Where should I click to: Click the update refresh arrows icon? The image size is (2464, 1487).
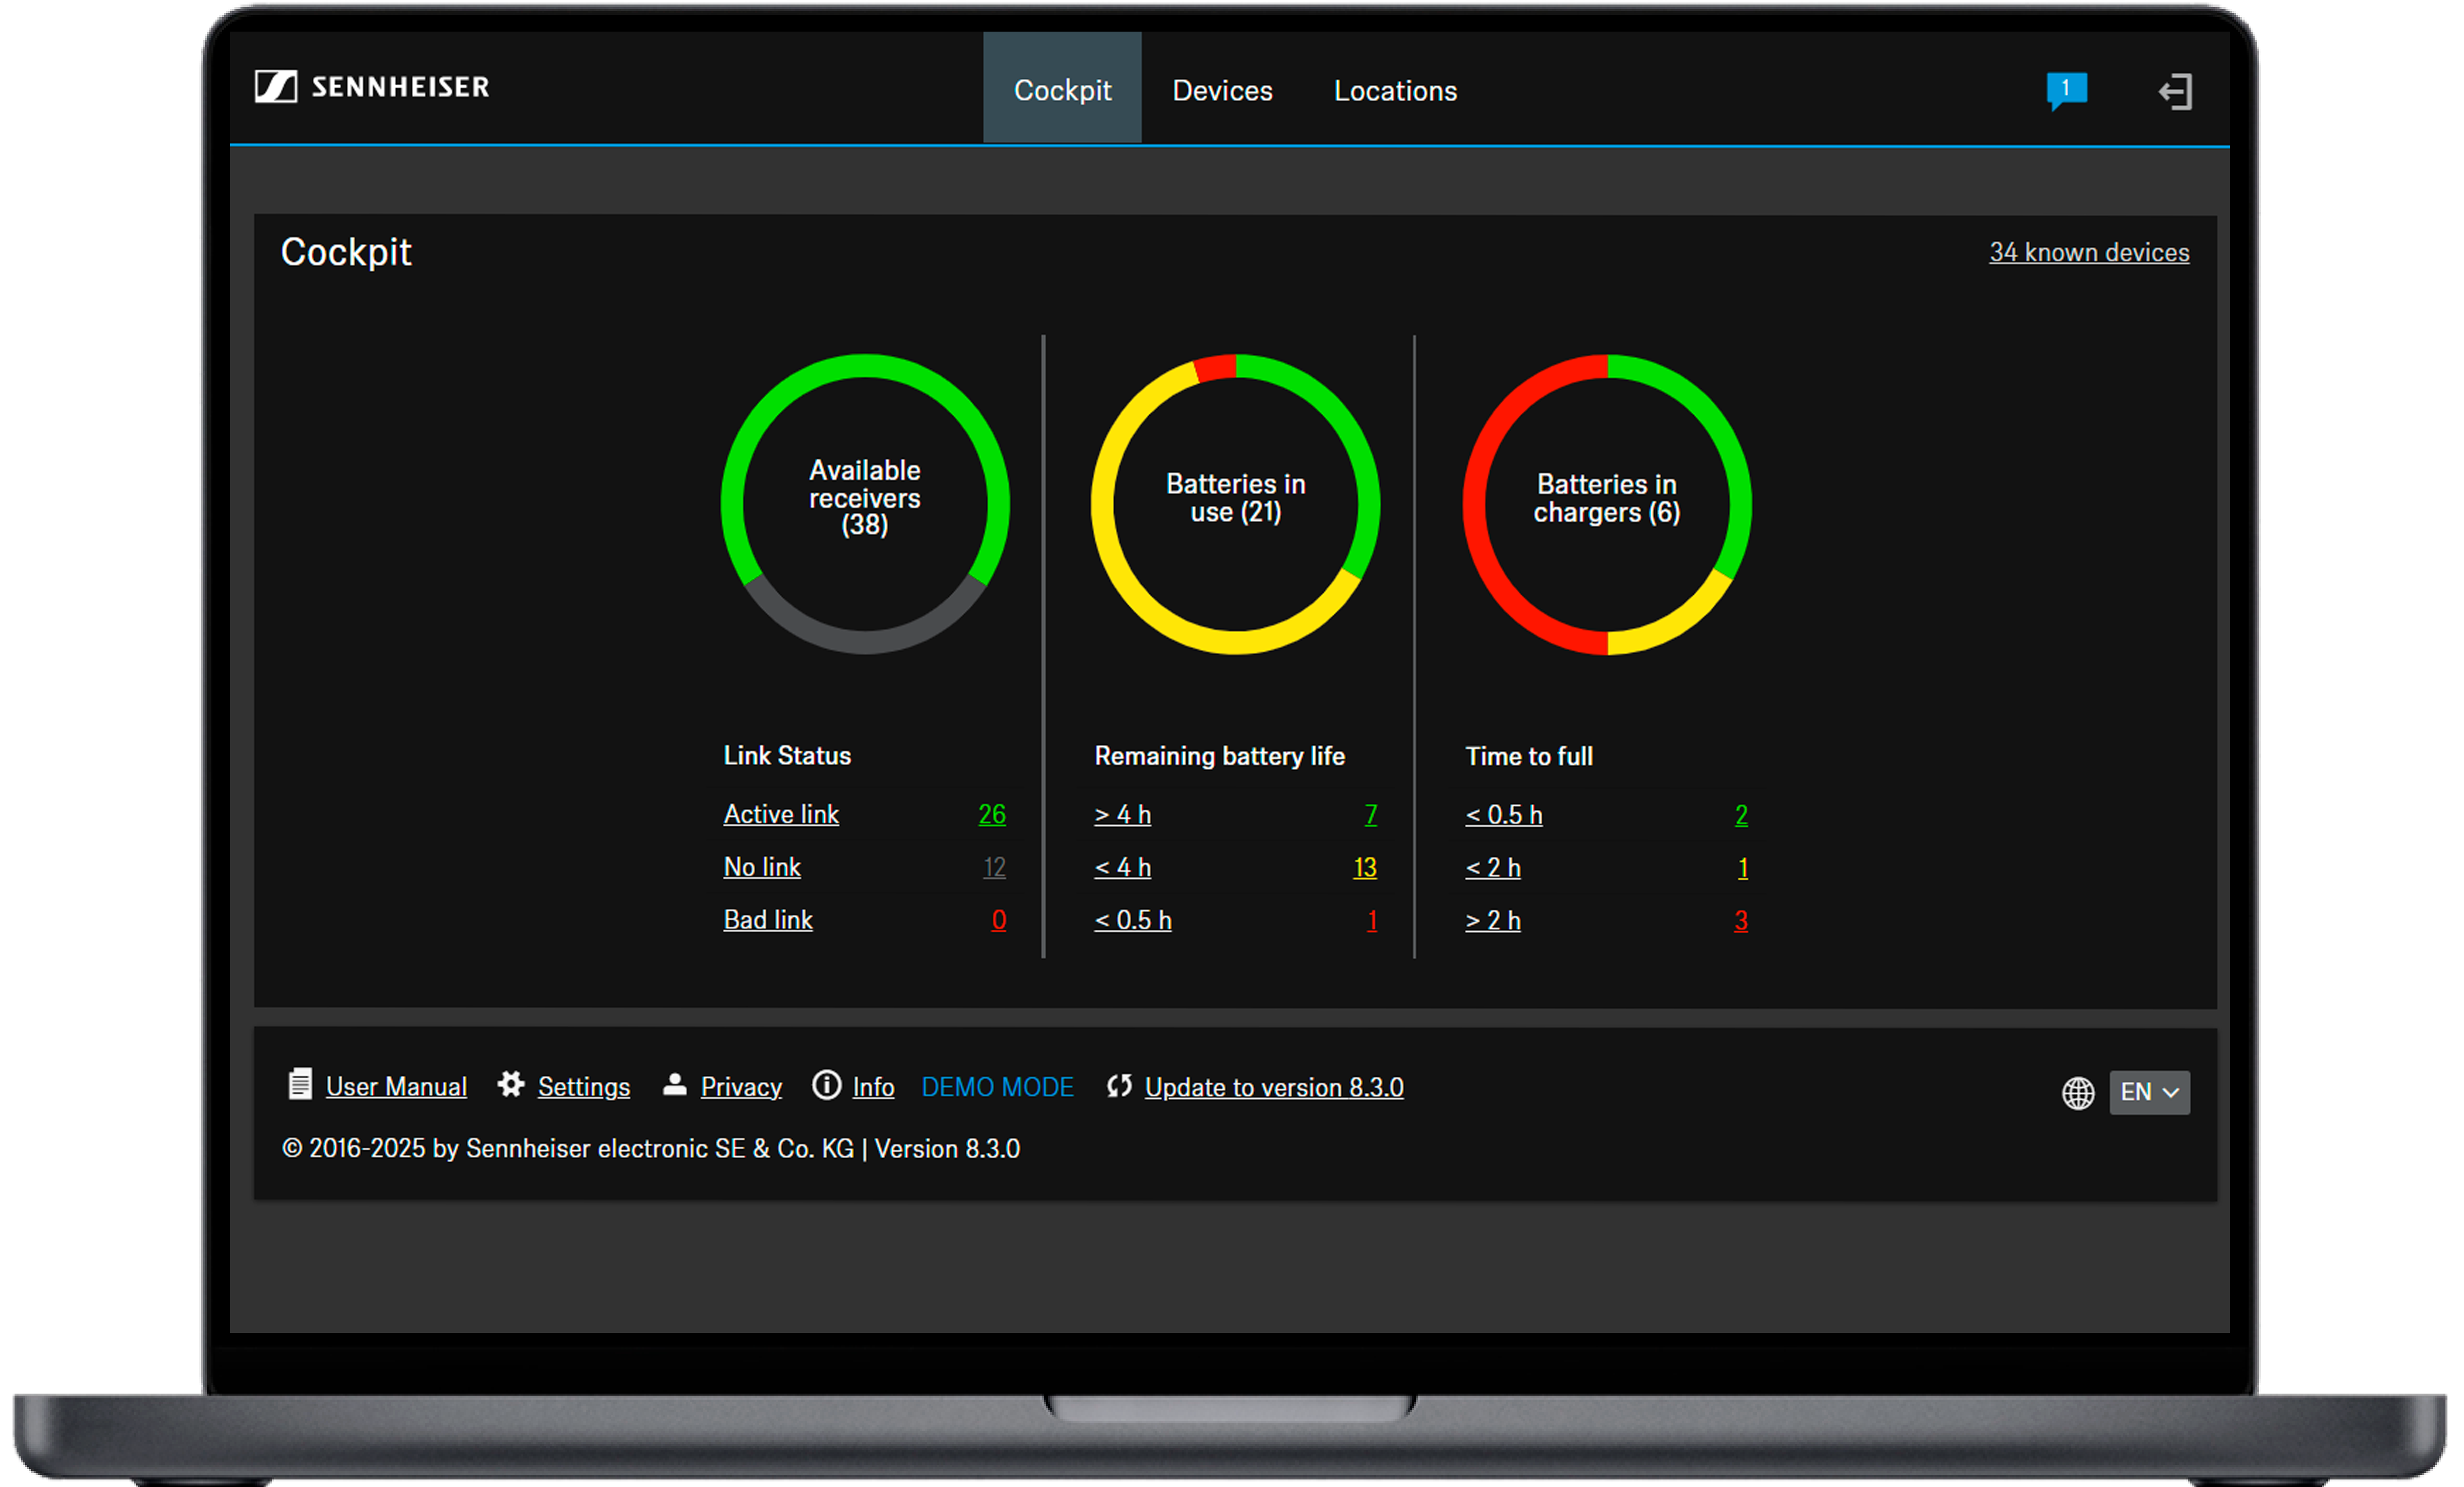(1119, 1085)
